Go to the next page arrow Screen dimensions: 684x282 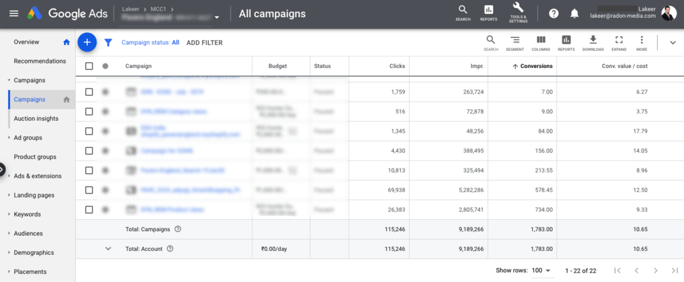tap(656, 271)
